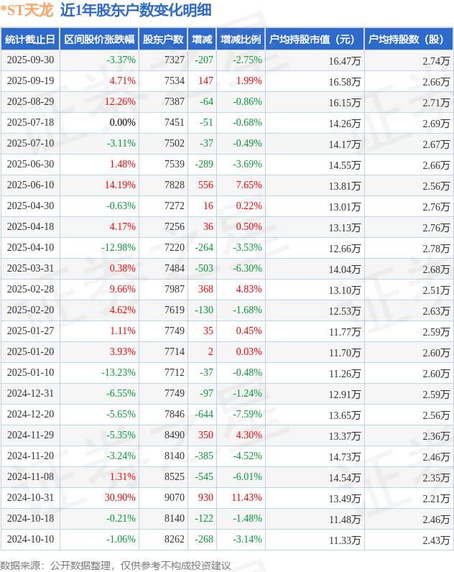Select the 增减比例 column header
The height and width of the screenshot is (572, 454).
point(241,40)
